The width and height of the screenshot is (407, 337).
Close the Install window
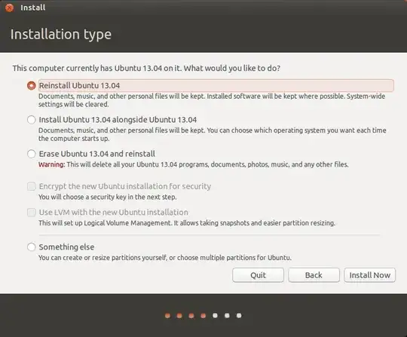(10, 8)
